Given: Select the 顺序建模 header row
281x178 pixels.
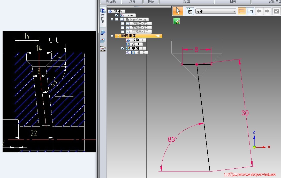Looking at the screenshot, I should click(139, 36).
